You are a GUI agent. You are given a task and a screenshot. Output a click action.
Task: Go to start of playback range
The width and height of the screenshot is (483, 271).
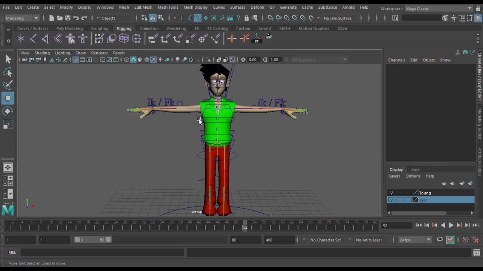[418, 225]
